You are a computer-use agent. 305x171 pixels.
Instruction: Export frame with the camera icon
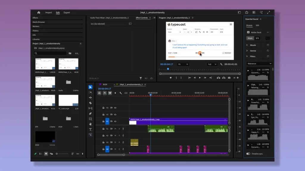229,78
